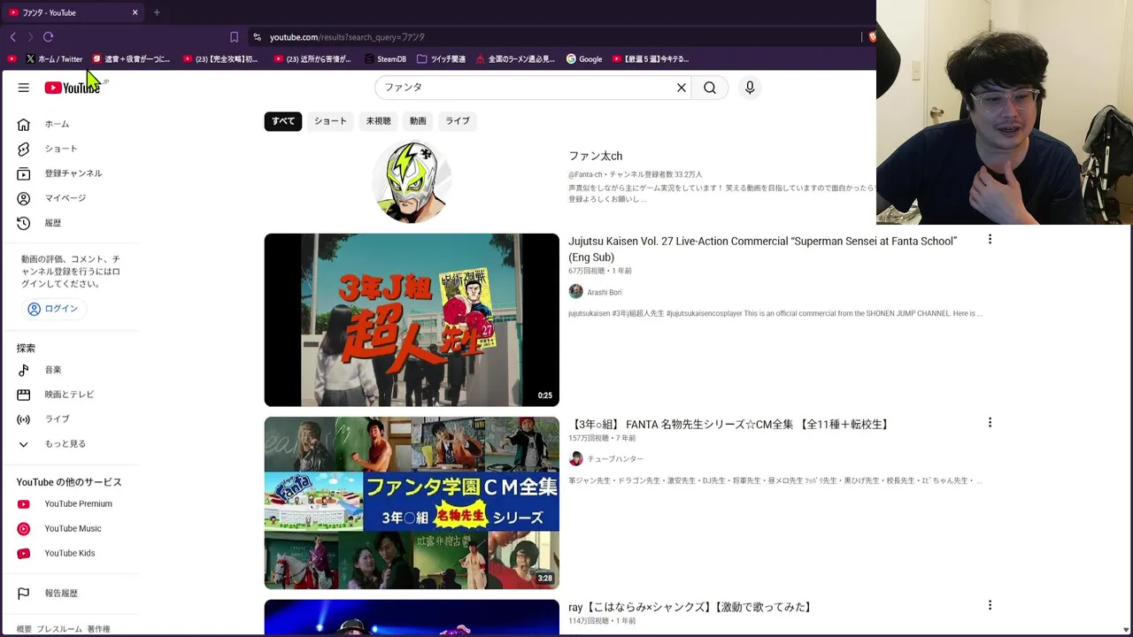Open 【3年○組】FANTA 名物先生シリーズ video title

(729, 425)
